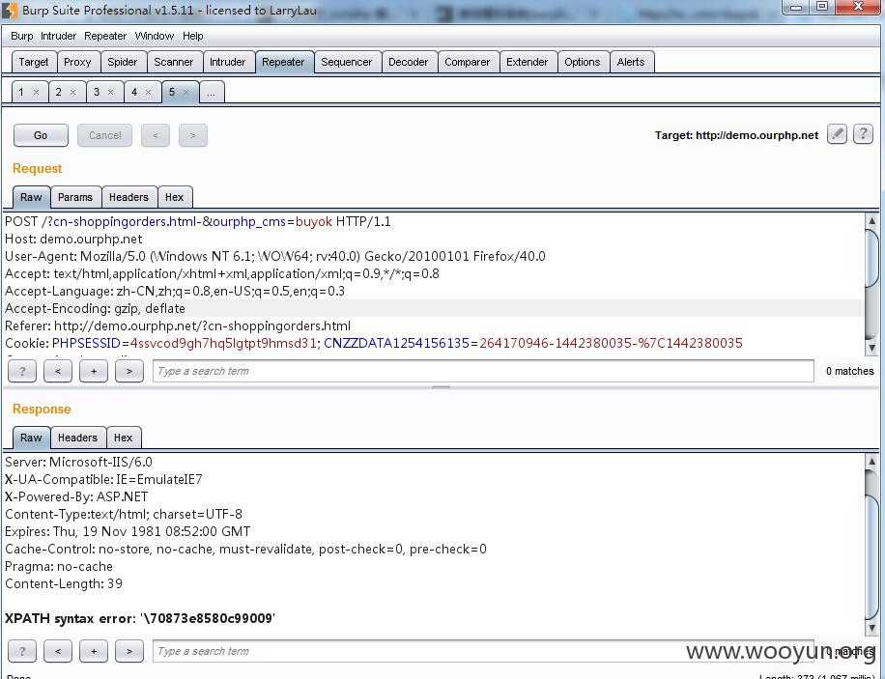Click response search help question mark button
This screenshot has width=885, height=679.
pos(22,651)
